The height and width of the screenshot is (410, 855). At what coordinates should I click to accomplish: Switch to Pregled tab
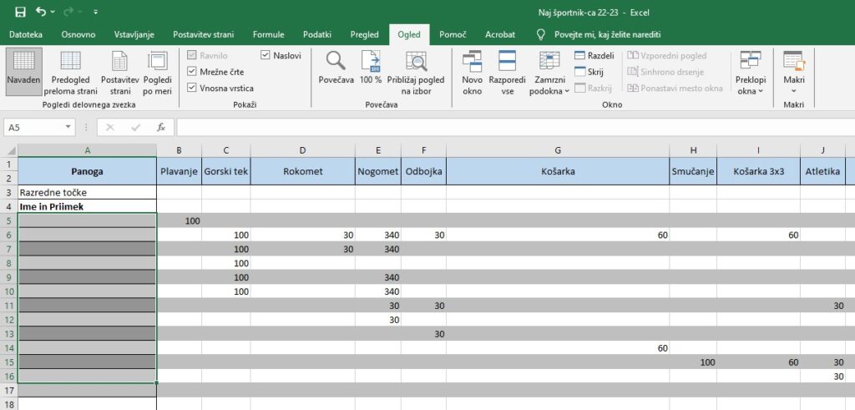point(364,34)
